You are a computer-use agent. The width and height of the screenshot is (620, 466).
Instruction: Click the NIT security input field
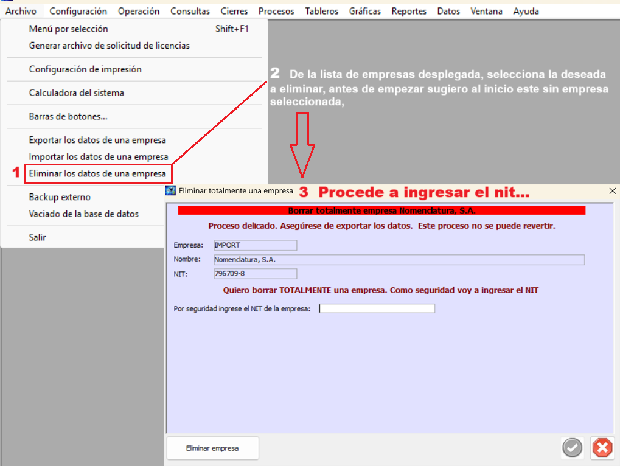(377, 308)
